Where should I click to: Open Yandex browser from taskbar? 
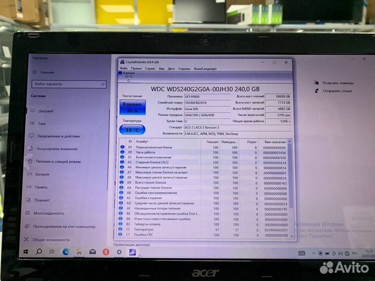click(x=106, y=252)
